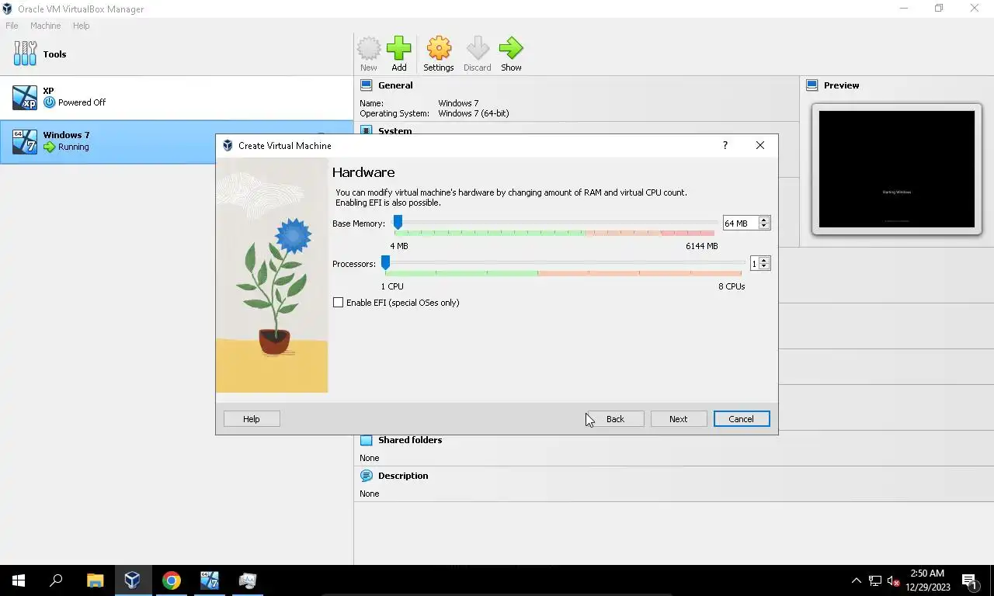
Task: Select the Windows 7 machine icon
Action: click(x=25, y=141)
